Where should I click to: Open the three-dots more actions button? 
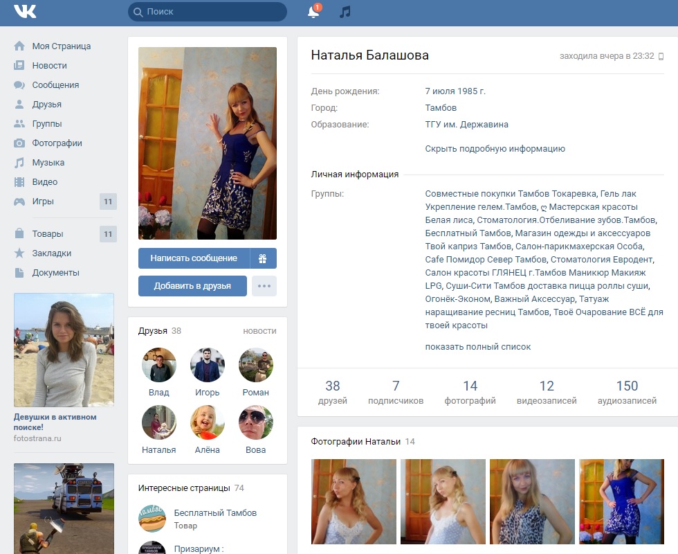tap(264, 286)
